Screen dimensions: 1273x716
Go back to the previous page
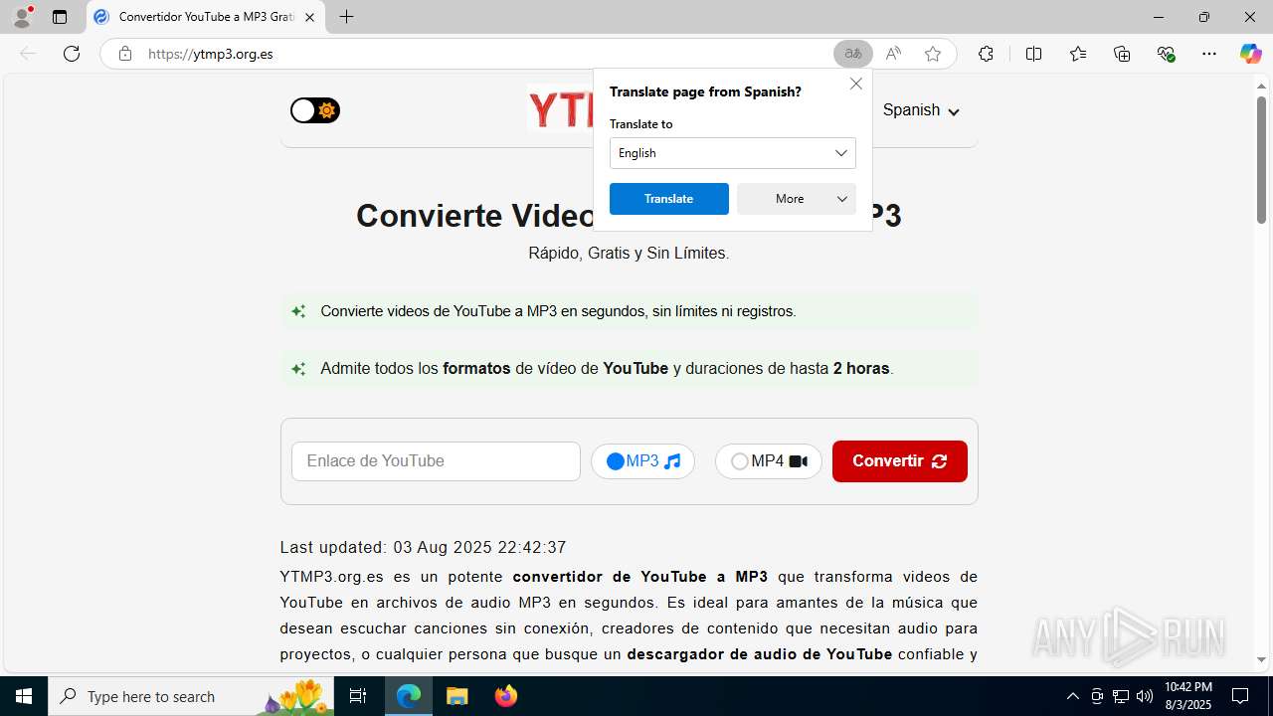click(28, 54)
